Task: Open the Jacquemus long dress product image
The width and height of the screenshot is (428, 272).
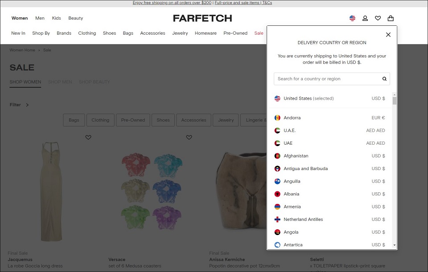Action: tap(51, 191)
